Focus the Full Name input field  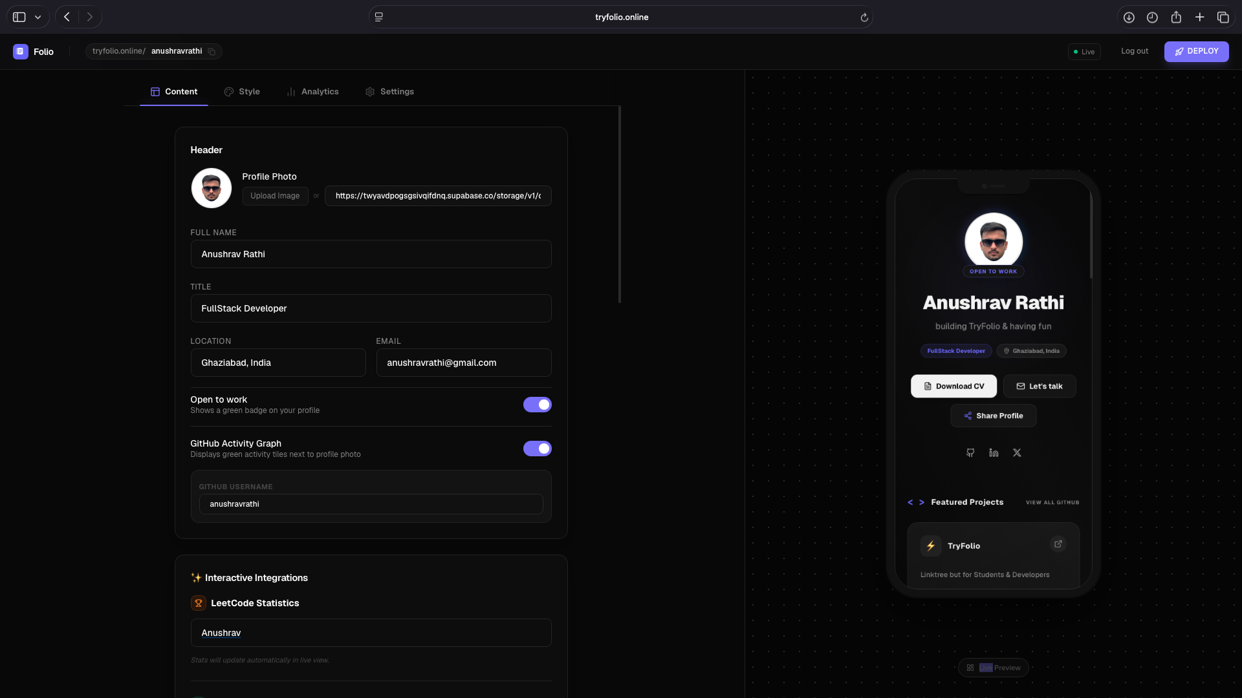(x=371, y=255)
